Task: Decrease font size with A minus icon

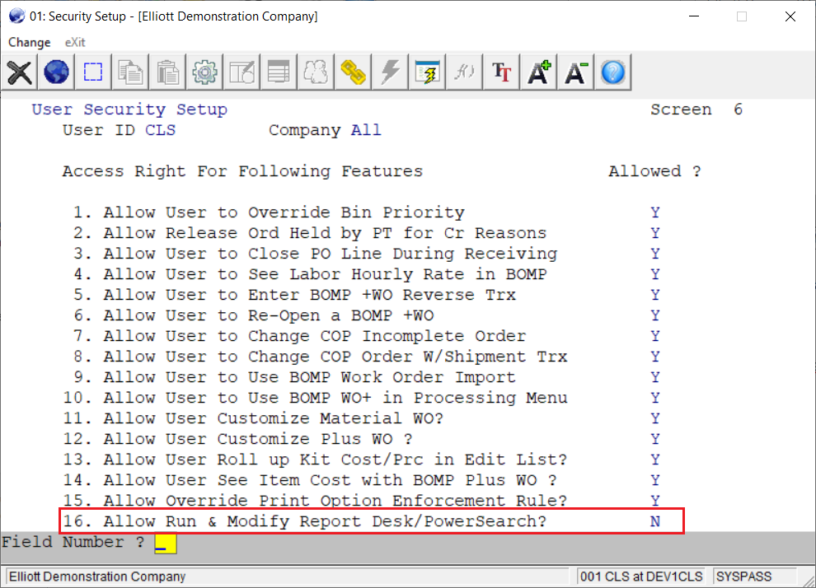Action: click(576, 72)
